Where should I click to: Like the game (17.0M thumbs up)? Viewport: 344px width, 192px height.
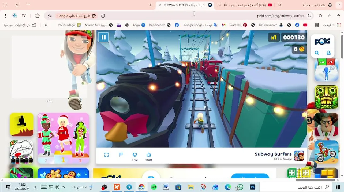click(149, 155)
